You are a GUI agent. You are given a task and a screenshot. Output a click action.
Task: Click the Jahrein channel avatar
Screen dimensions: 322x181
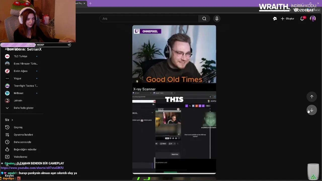point(7,101)
